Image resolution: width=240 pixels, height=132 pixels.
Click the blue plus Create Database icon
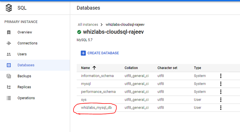[83, 53]
